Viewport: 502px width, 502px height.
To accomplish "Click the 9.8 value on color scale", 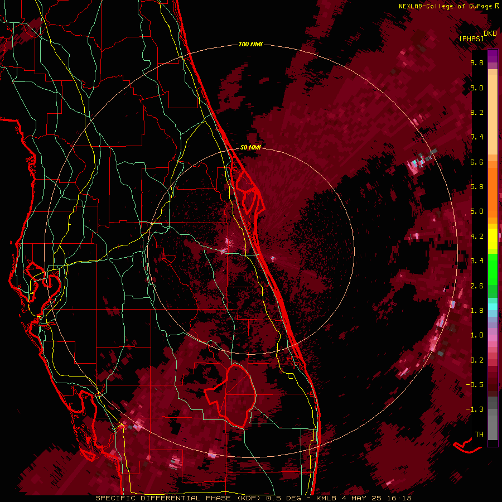I will [477, 62].
